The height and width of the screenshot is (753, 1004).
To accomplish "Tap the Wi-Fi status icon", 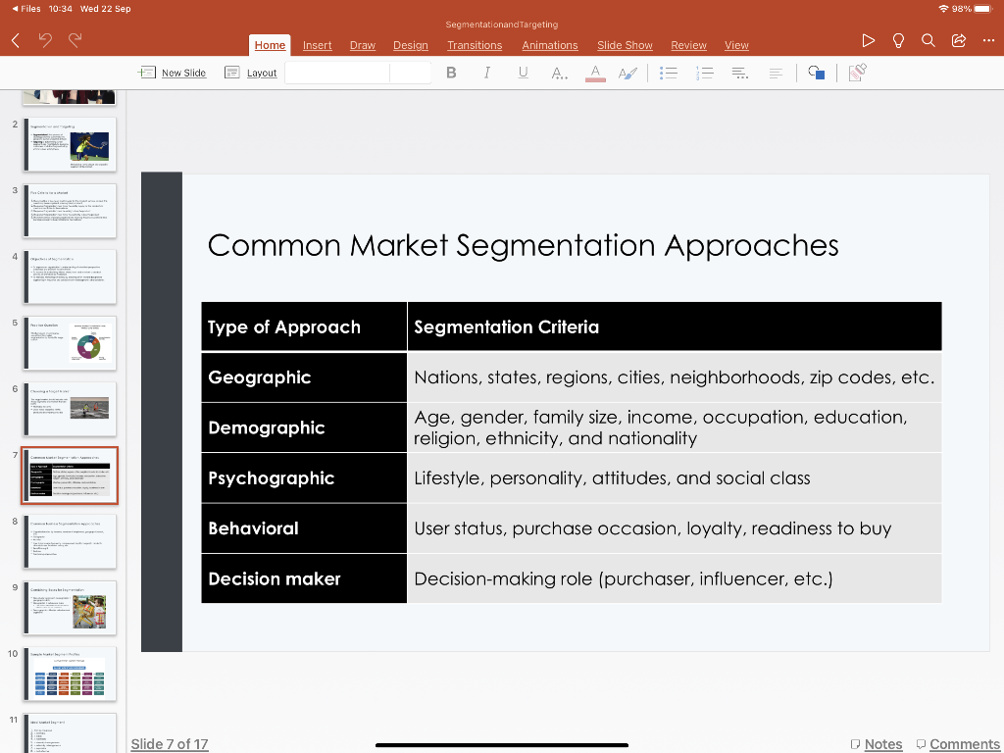I will tap(943, 9).
